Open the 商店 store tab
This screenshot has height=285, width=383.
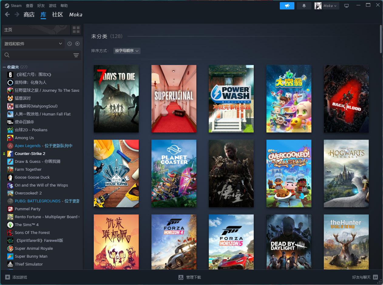pyautogui.click(x=29, y=15)
